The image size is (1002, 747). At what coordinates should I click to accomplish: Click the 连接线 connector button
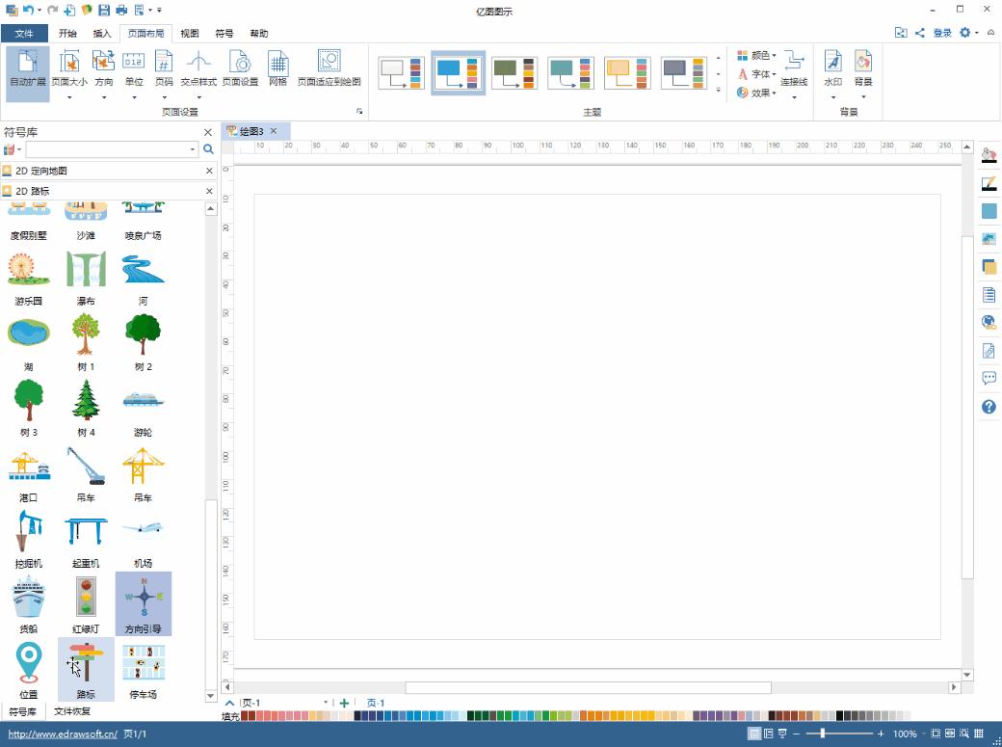pos(794,73)
